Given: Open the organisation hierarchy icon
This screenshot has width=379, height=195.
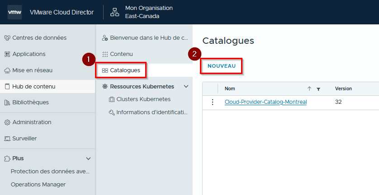Looking at the screenshot, I should point(114,12).
